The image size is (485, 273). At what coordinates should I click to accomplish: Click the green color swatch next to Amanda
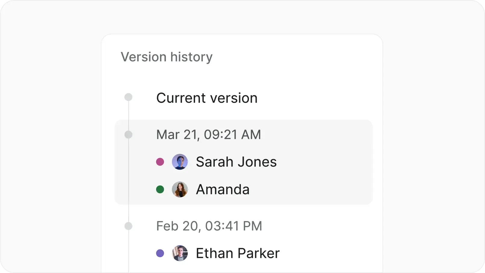(160, 189)
